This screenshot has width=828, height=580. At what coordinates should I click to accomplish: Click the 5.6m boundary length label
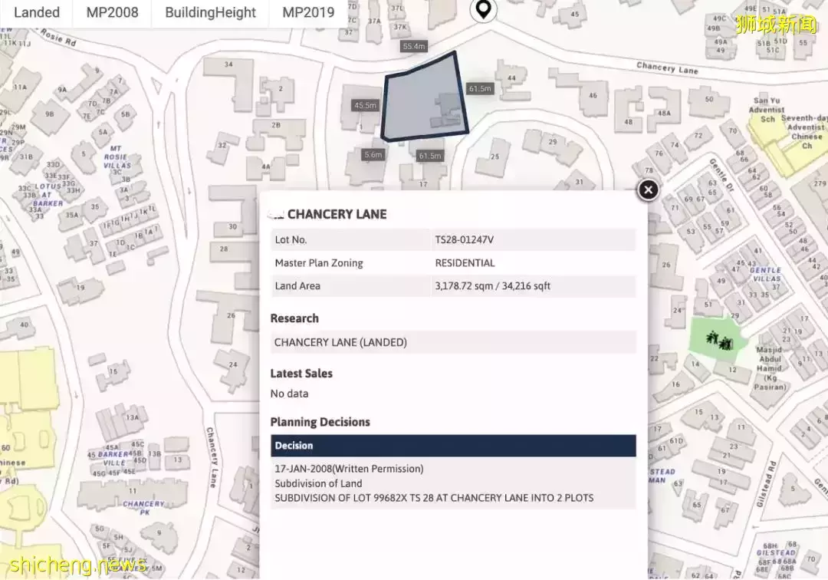[x=373, y=155]
